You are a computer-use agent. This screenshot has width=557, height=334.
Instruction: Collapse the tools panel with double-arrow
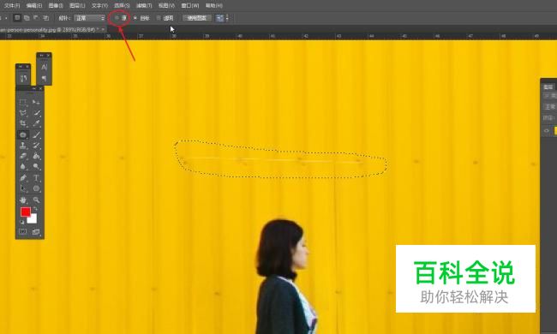tap(33, 88)
